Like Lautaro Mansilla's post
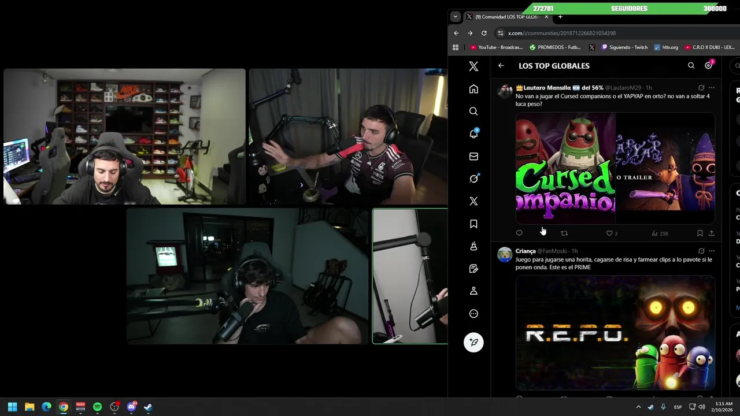The height and width of the screenshot is (416, 740). pos(611,233)
